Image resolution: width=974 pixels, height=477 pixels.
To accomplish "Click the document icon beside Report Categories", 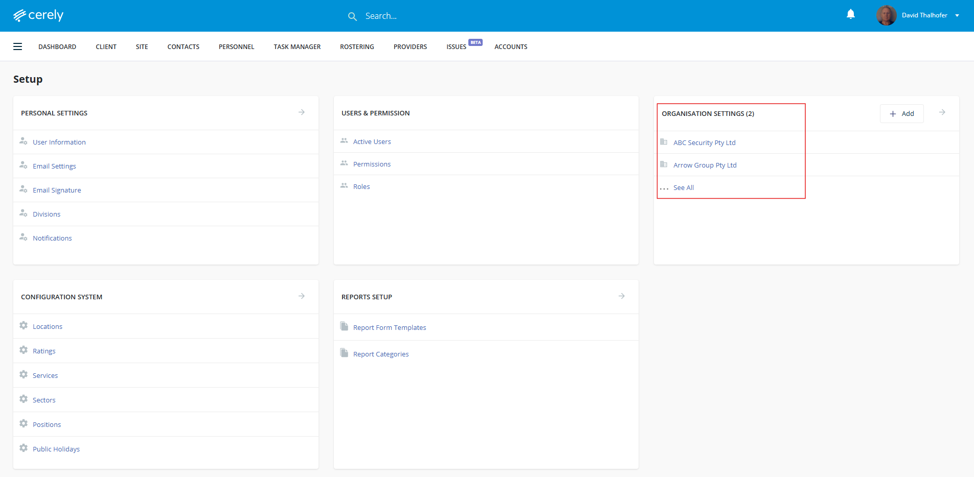I will click(344, 353).
